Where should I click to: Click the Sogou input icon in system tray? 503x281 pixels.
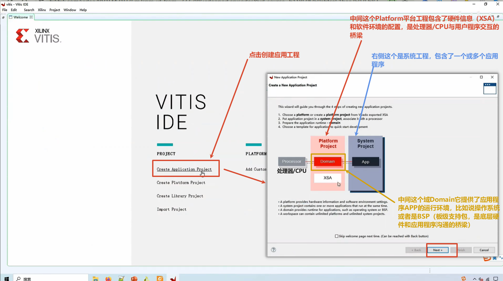click(x=463, y=279)
